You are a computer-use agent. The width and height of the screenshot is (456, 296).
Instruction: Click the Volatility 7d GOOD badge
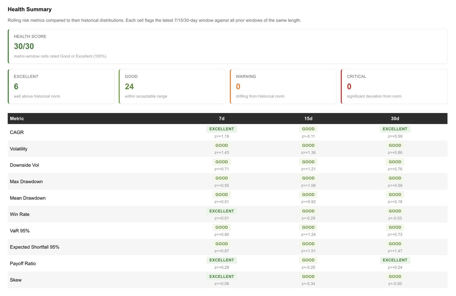coord(222,145)
